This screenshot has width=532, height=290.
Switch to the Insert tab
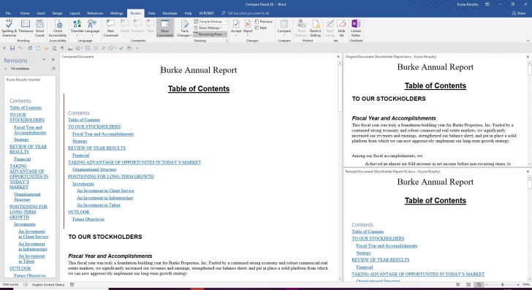point(41,13)
